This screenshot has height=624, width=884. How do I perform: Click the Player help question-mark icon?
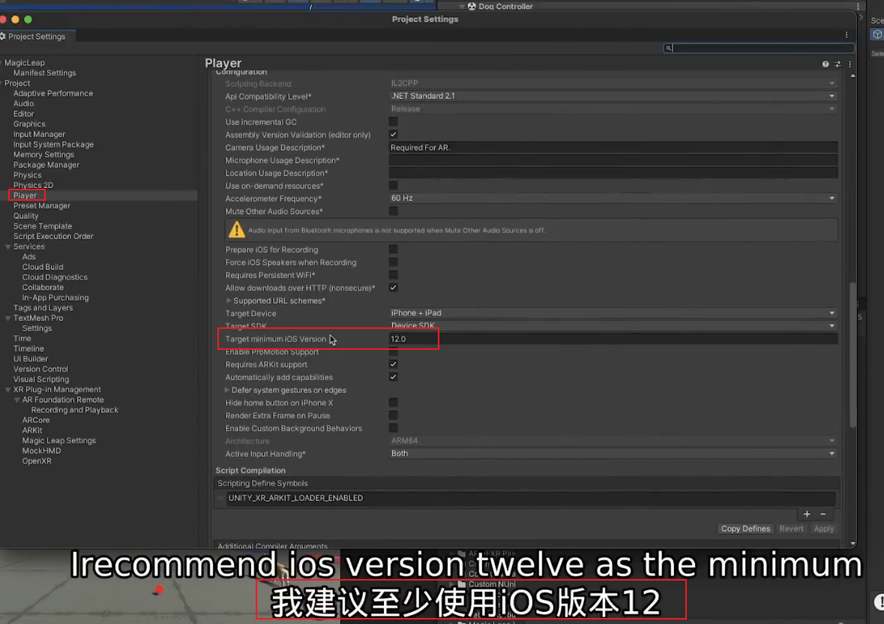[826, 64]
